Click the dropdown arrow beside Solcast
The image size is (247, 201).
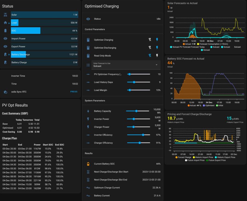(x=157, y=65)
